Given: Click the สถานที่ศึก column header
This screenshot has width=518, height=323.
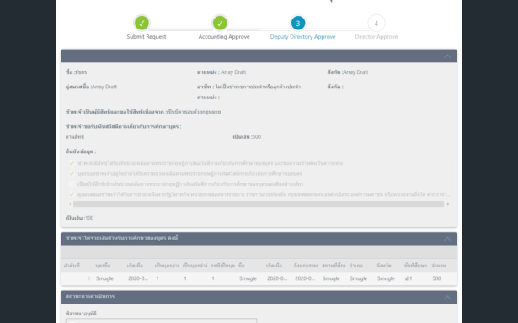Looking at the screenshot, I should [x=334, y=266].
